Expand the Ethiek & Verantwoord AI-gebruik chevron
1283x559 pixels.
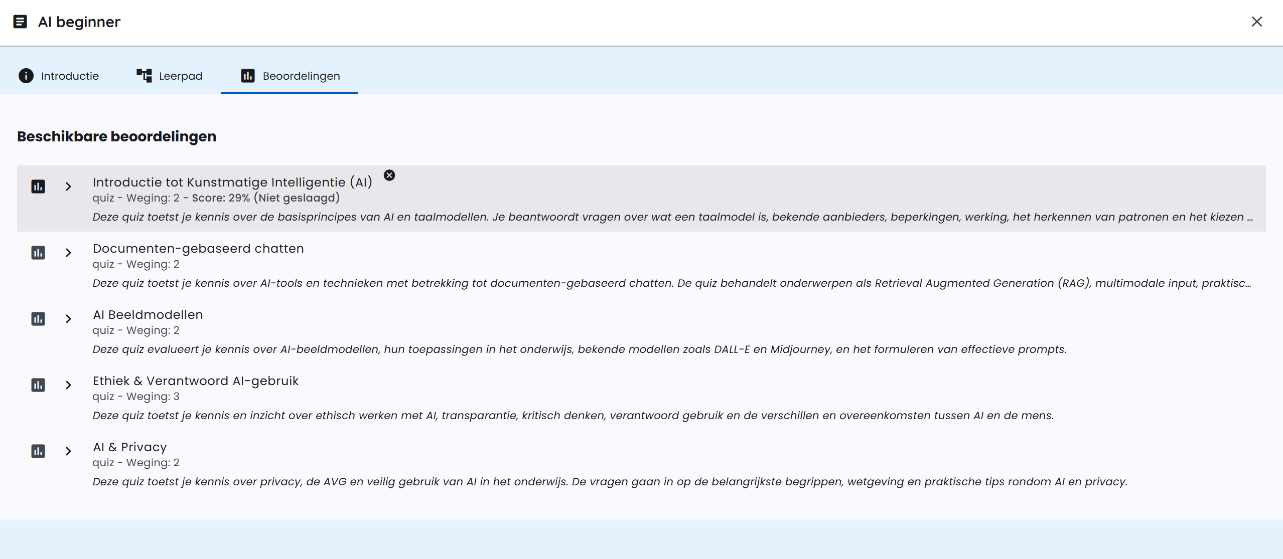[x=68, y=385]
